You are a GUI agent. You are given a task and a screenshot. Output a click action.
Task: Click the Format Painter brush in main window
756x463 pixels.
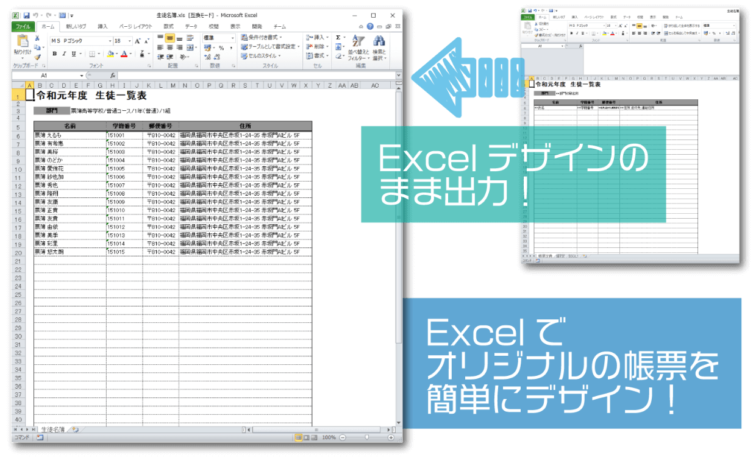pos(38,57)
